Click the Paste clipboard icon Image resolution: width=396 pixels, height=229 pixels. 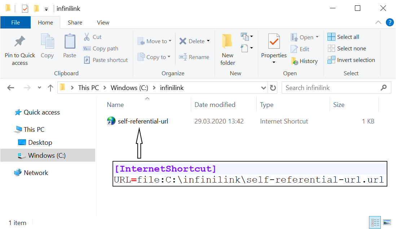(70, 42)
